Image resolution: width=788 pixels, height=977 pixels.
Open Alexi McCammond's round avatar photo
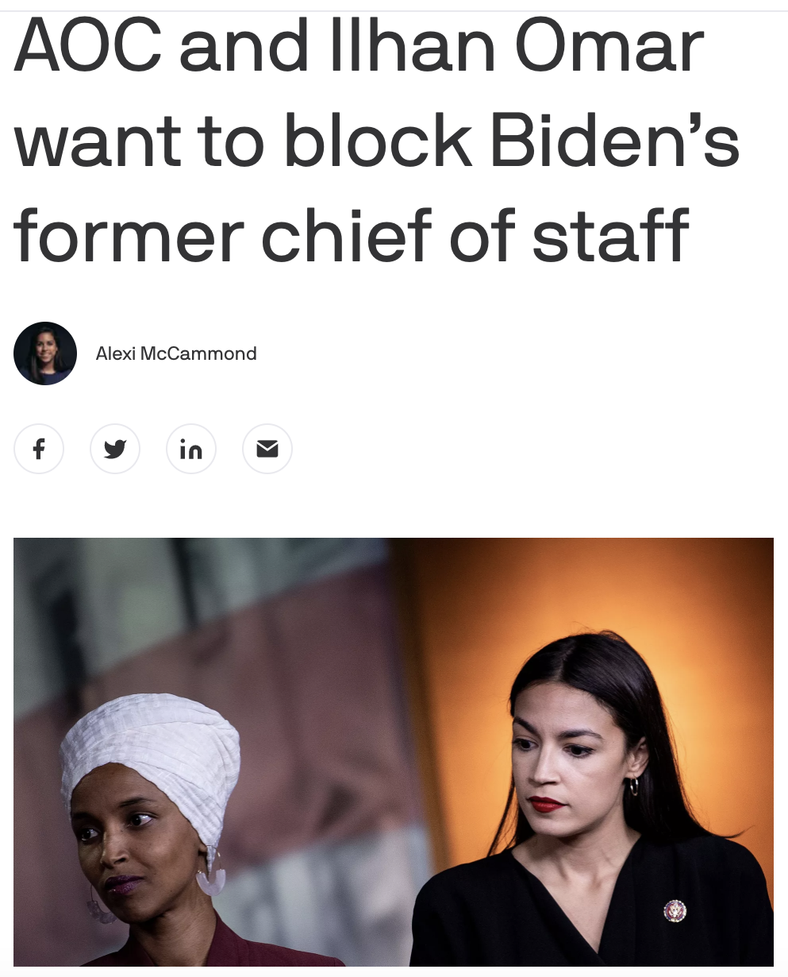[x=45, y=353]
